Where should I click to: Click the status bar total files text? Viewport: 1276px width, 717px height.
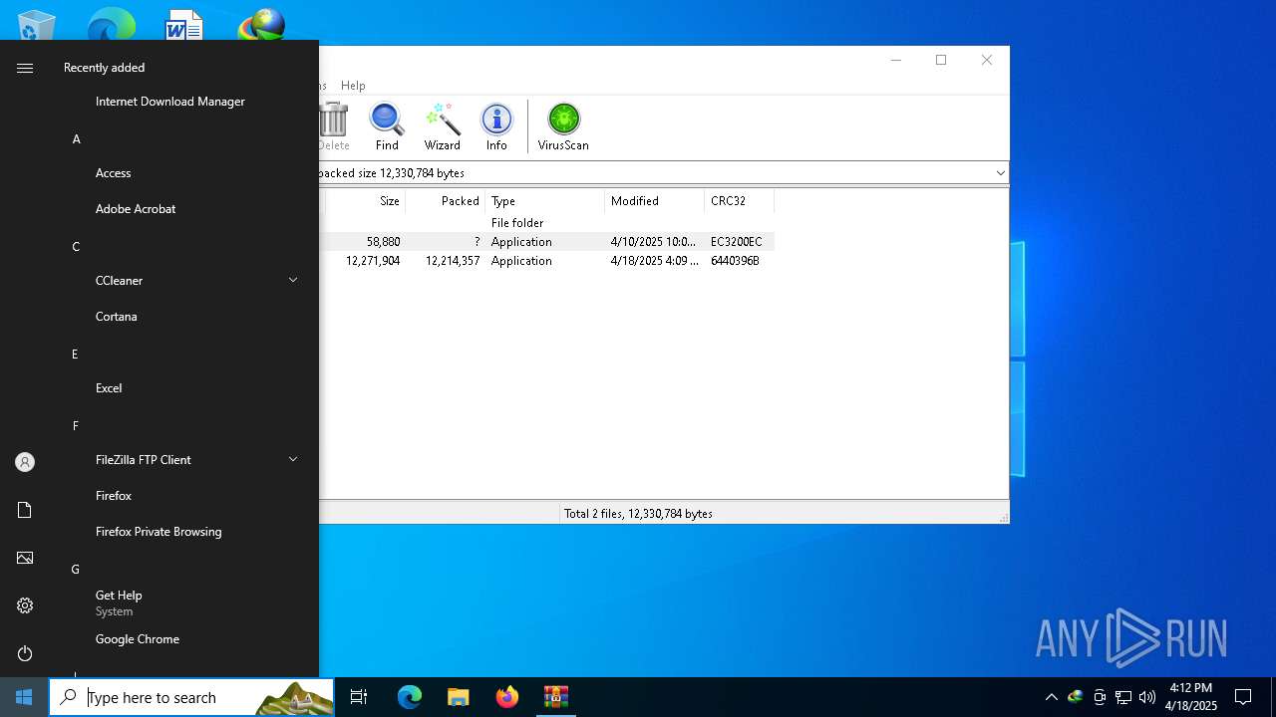point(638,514)
